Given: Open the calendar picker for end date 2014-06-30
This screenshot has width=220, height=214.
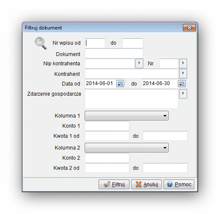Looking at the screenshot, I should click(182, 84).
